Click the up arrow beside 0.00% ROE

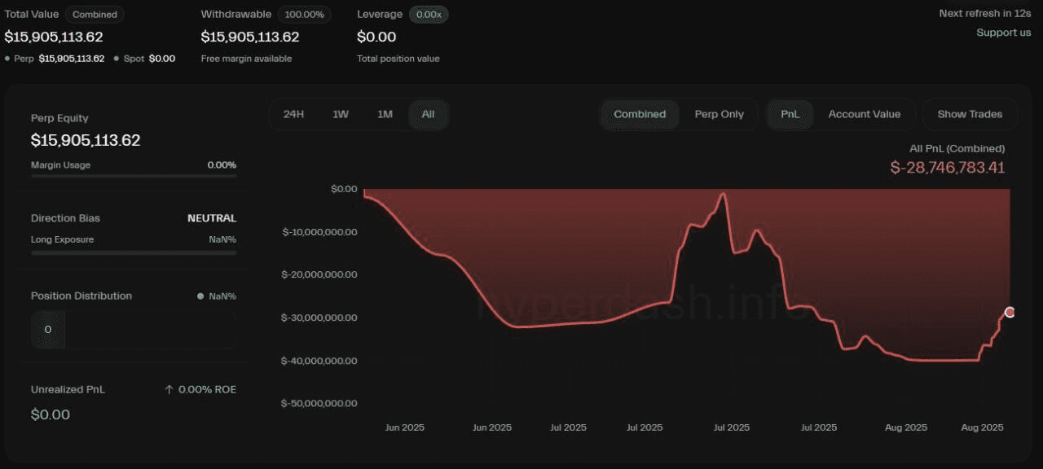tap(169, 390)
